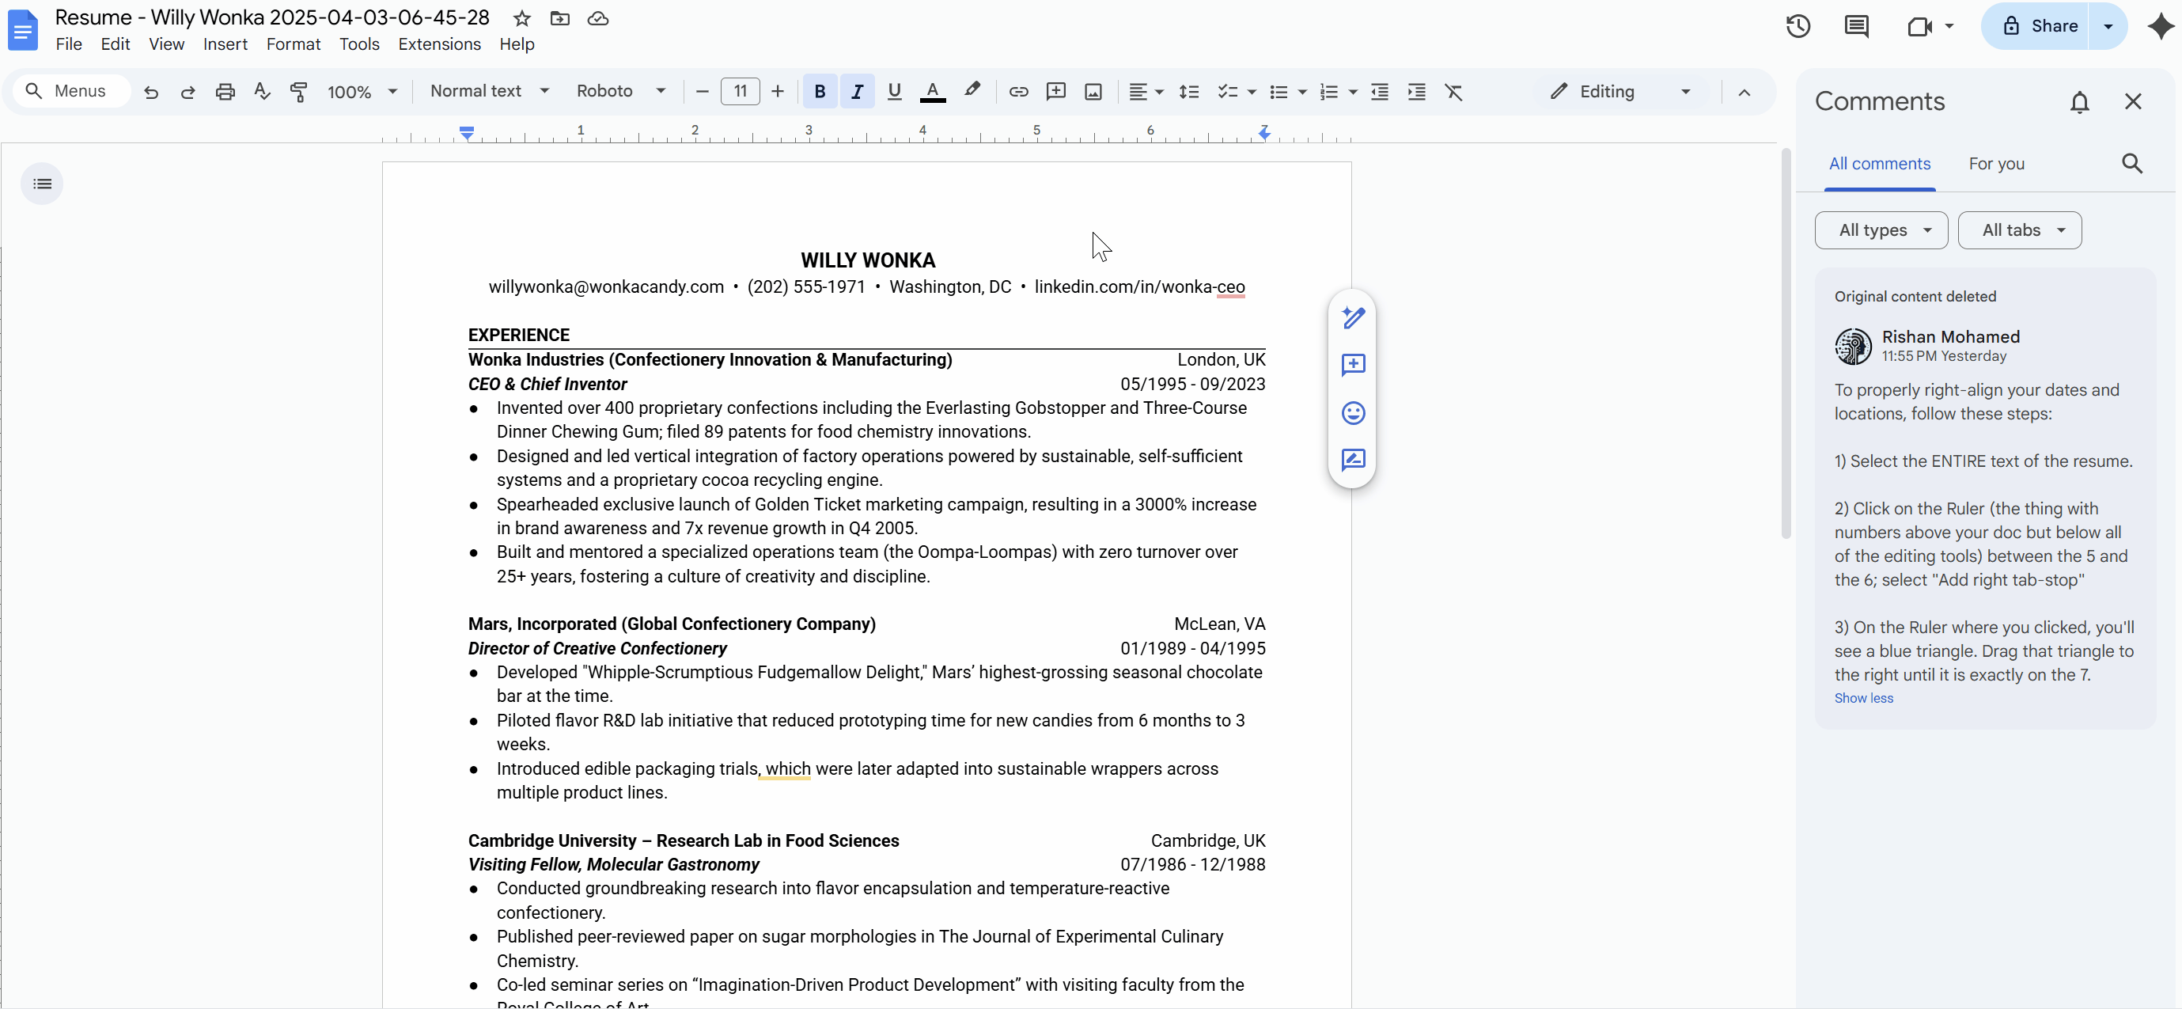This screenshot has height=1009, width=2182.
Task: Click the floating Help me write pencil icon
Action: [1353, 317]
